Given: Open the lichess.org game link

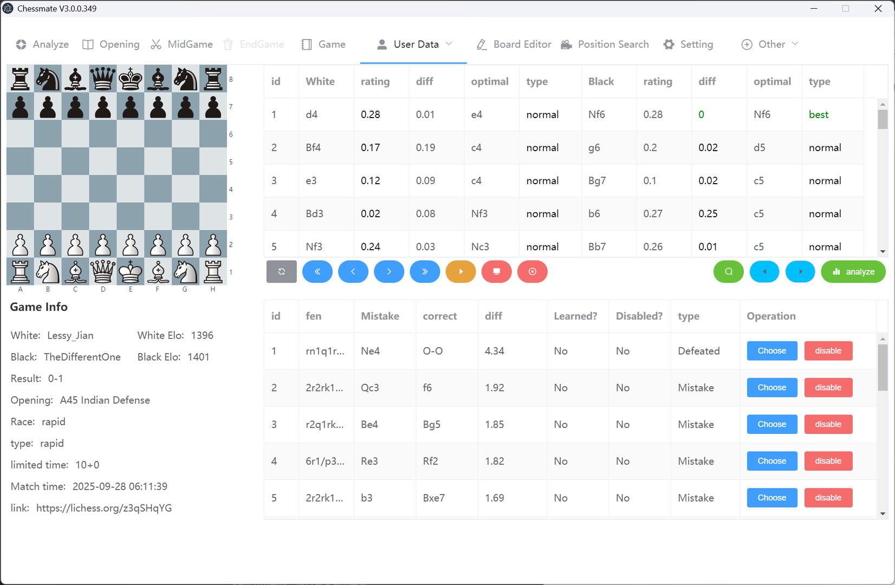Looking at the screenshot, I should [x=103, y=508].
